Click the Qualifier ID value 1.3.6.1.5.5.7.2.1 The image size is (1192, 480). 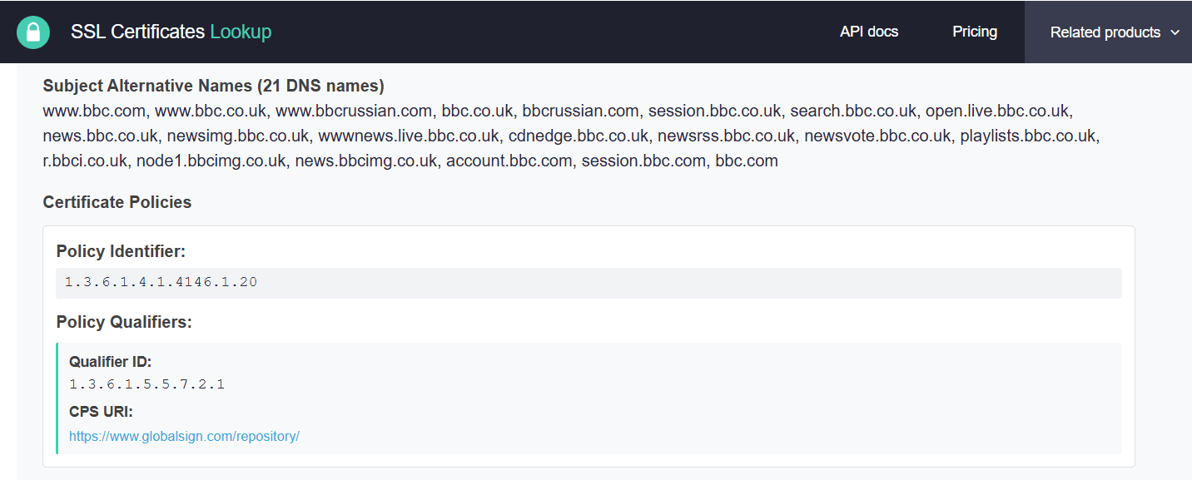pyautogui.click(x=147, y=384)
